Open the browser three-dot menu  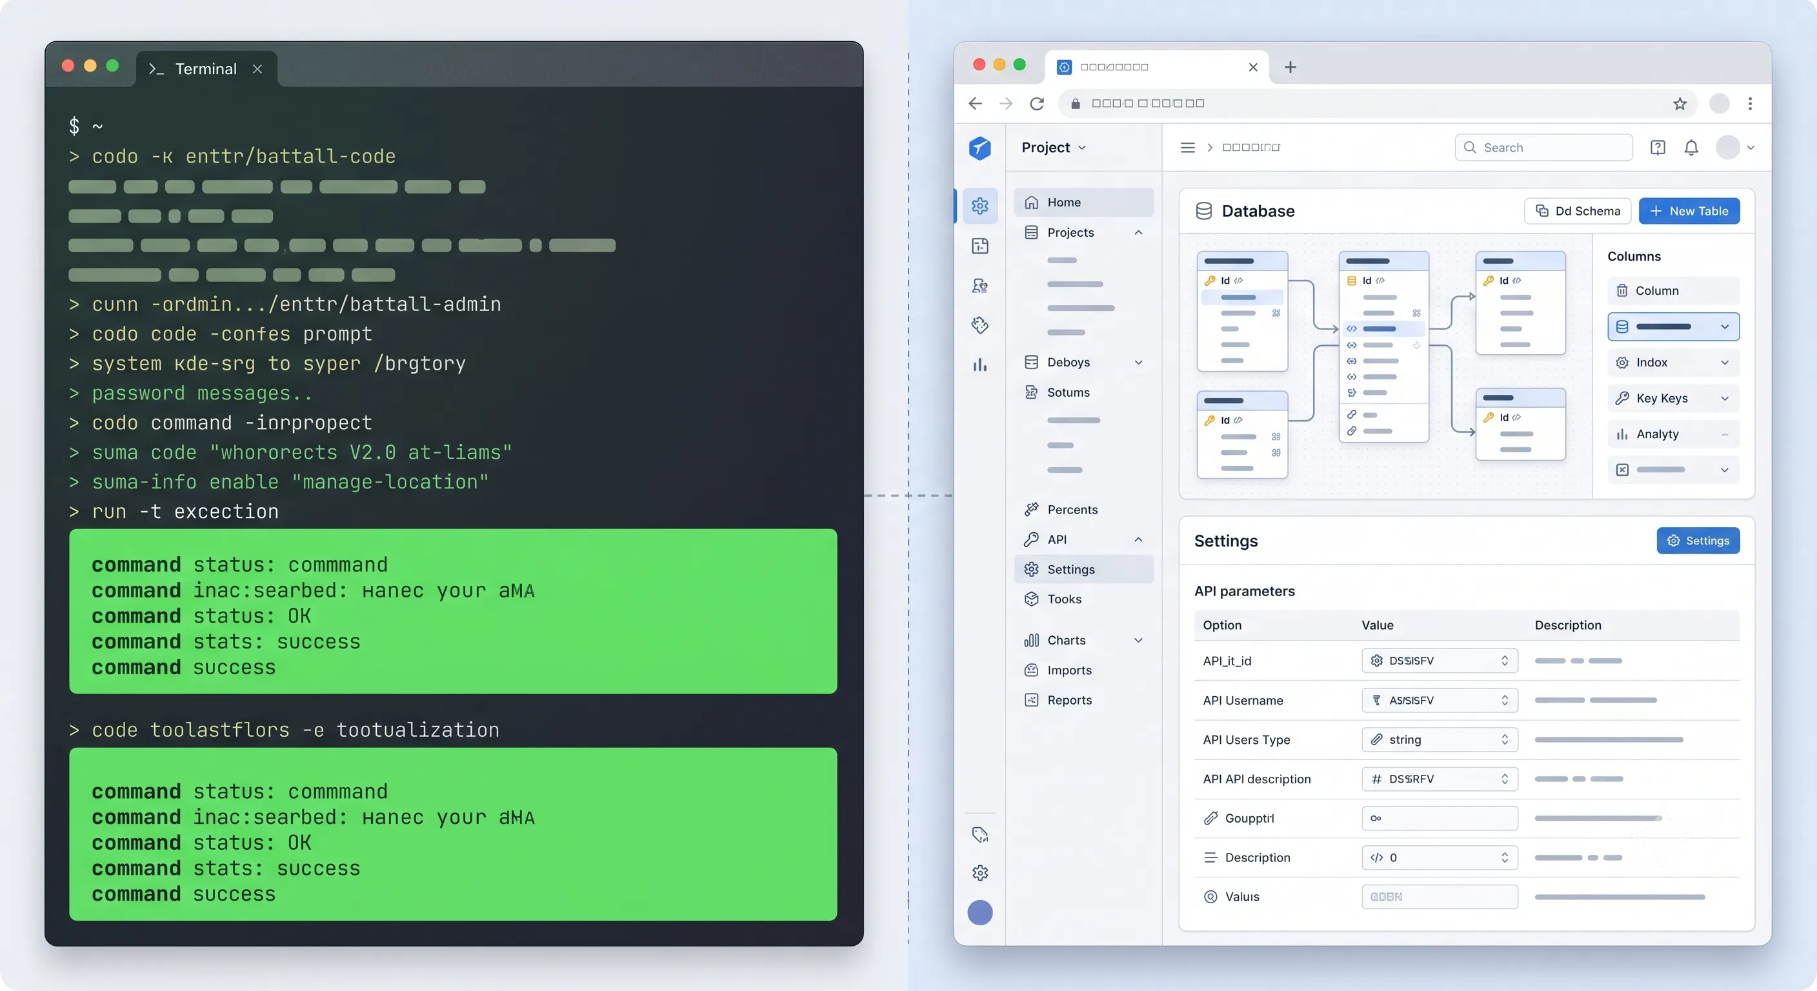tap(1750, 104)
